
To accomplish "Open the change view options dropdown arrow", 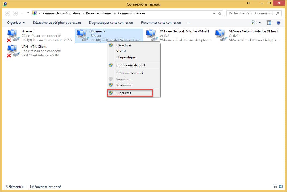I will [x=259, y=23].
